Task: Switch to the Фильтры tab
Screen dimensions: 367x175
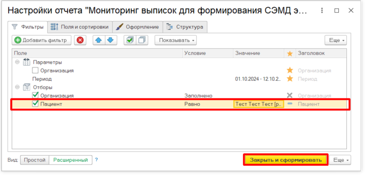Action: point(28,27)
